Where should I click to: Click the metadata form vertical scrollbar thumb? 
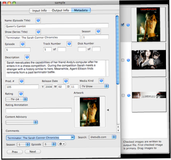point(117,50)
